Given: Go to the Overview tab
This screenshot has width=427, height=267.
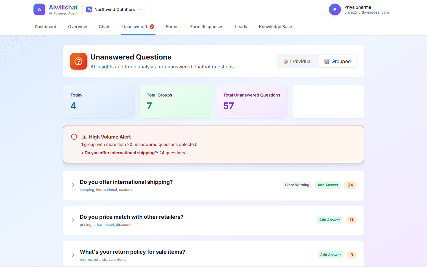Looking at the screenshot, I should tap(78, 27).
